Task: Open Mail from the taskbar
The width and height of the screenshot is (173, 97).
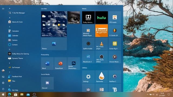Action: click(x=28, y=95)
